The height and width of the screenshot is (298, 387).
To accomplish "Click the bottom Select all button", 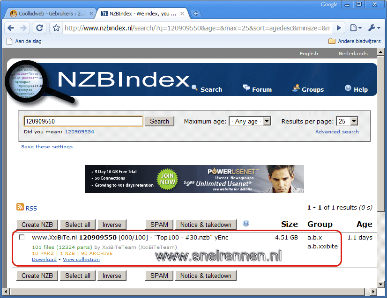I will [78, 276].
